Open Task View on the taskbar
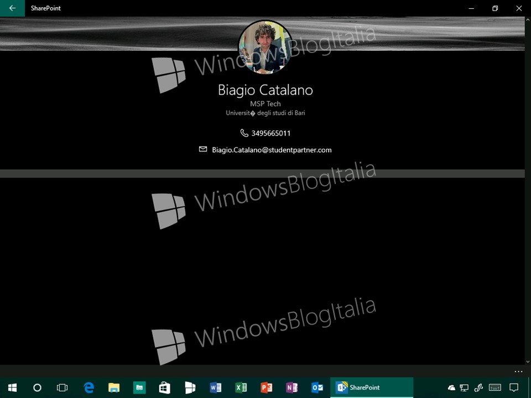531x398 pixels. (x=63, y=387)
